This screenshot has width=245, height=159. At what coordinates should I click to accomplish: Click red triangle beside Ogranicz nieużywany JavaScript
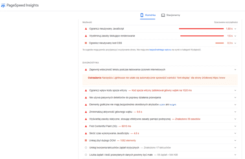[x=86, y=29]
